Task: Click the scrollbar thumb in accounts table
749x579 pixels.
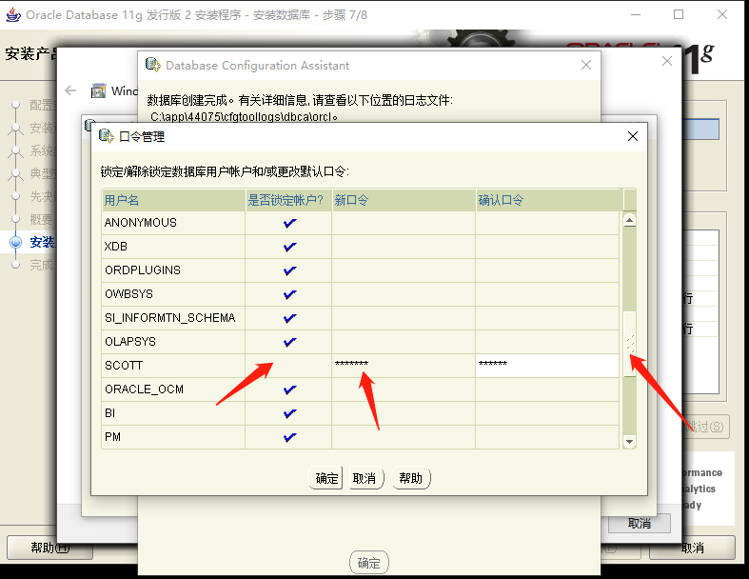Action: (630, 344)
